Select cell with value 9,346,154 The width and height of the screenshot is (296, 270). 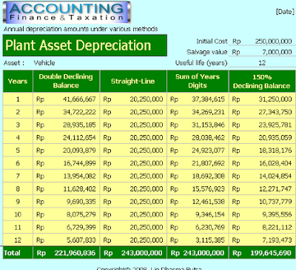point(198,214)
